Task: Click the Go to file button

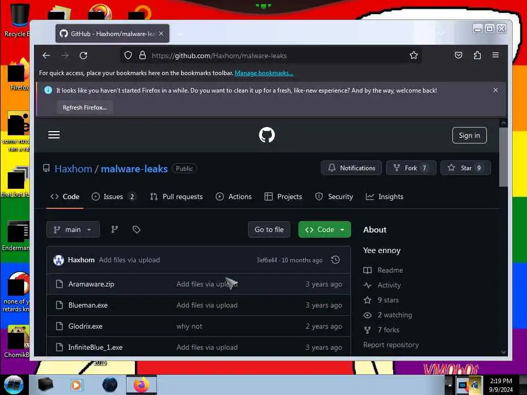Action: [269, 229]
